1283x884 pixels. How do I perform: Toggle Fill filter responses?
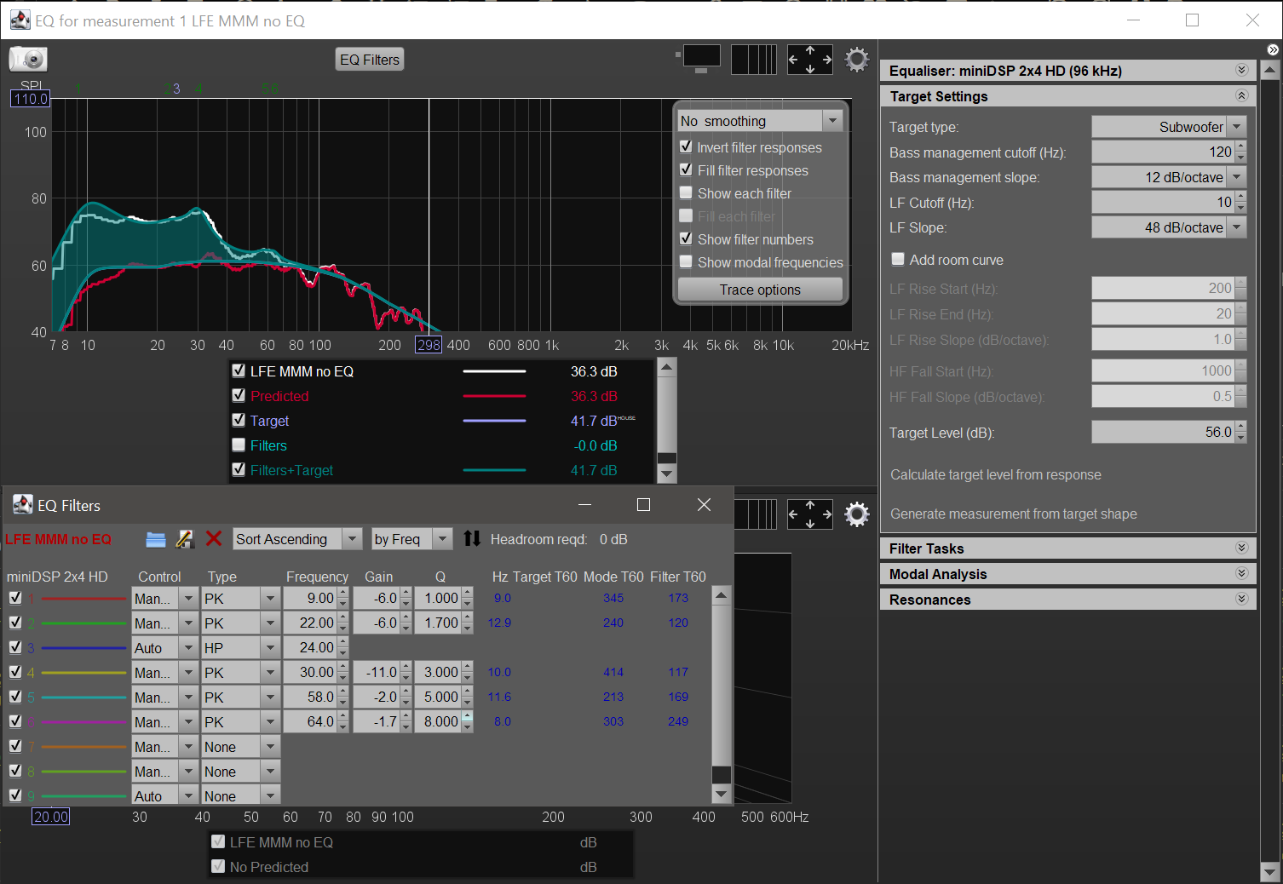686,169
